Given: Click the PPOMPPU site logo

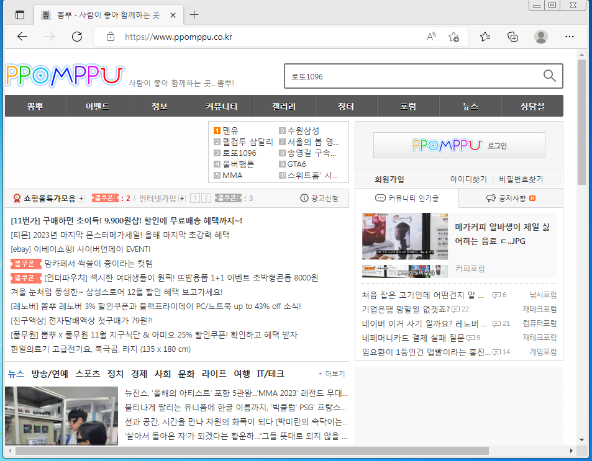Looking at the screenshot, I should pos(65,76).
